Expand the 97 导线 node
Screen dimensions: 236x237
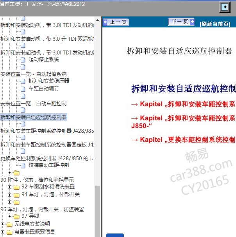(9, 217)
